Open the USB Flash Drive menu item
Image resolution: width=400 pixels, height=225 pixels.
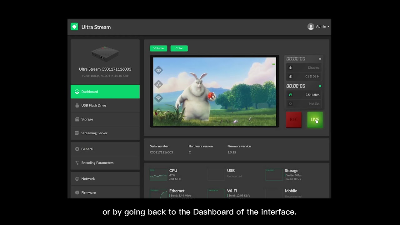(x=105, y=105)
